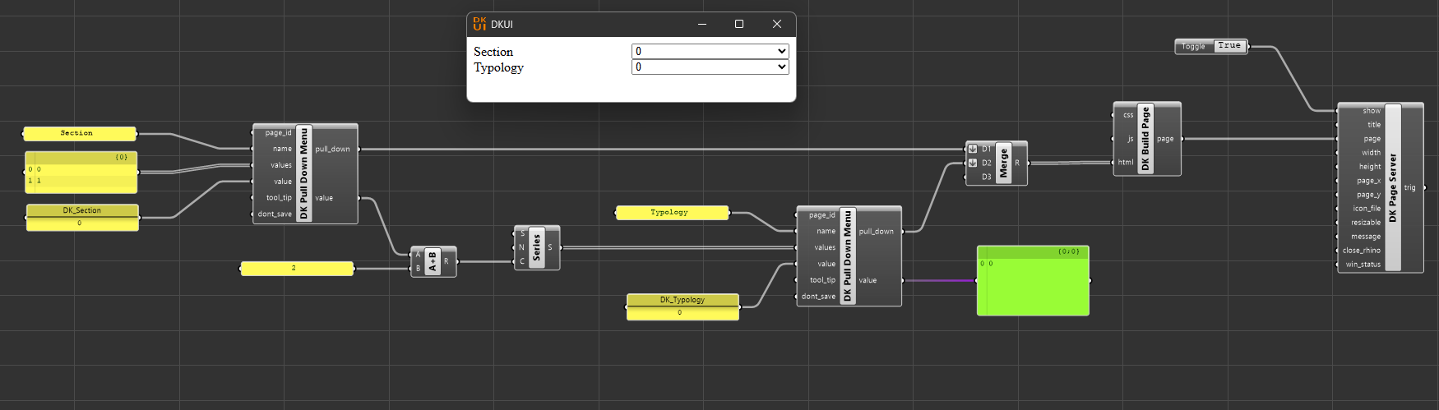1439x410 pixels.
Task: Click the yellow panel containing 2
Action: click(297, 269)
